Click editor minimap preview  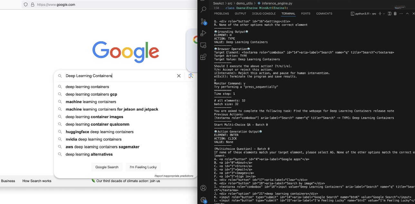[400, 7]
